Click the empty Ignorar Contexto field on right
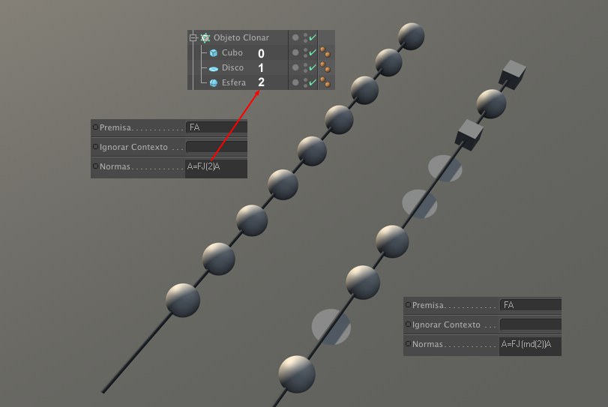The image size is (608, 407). [529, 325]
